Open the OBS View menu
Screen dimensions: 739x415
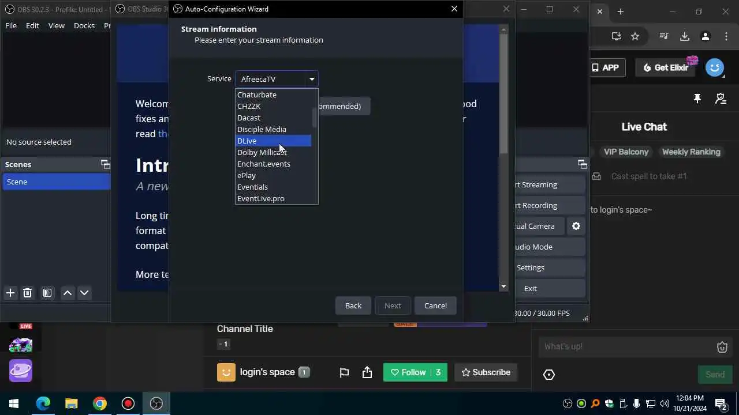coord(57,25)
